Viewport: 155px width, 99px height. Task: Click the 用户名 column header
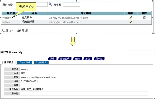tap(11, 13)
